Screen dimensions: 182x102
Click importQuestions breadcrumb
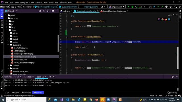(91, 7)
